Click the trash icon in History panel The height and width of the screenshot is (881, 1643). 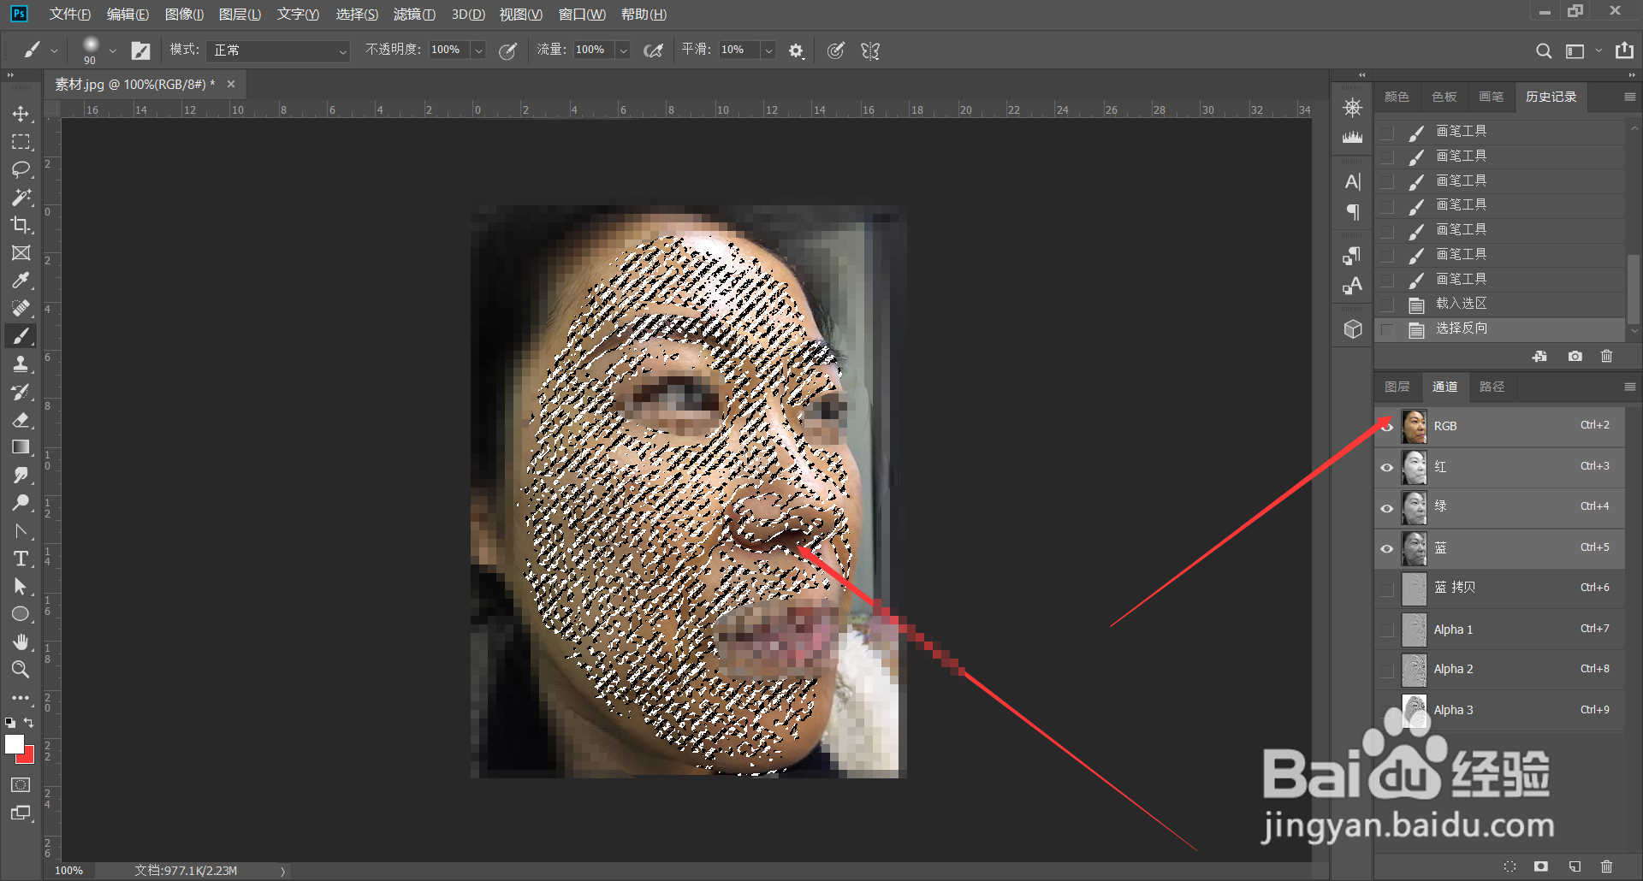pos(1606,357)
